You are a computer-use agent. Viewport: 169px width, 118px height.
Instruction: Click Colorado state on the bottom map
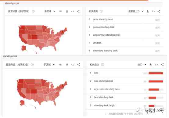(34, 91)
